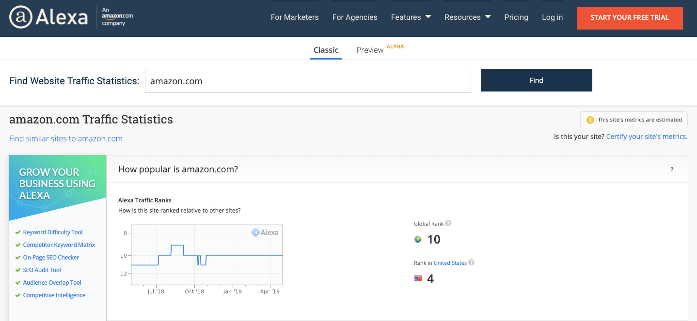This screenshot has height=321, width=697.
Task: Click Start Your Free Trial button
Action: click(630, 17)
